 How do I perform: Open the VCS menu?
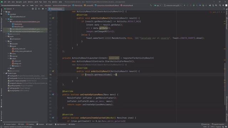tap(50, 2)
